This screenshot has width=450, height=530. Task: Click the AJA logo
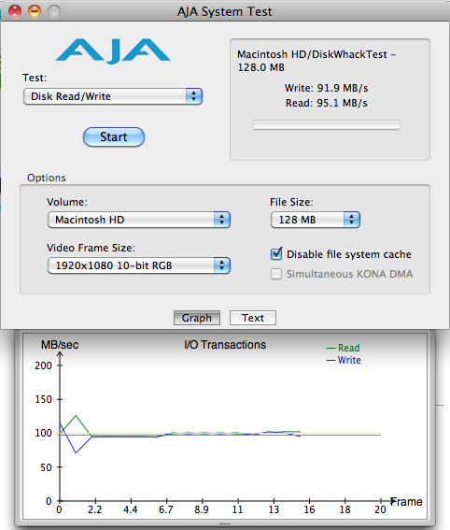[x=113, y=51]
